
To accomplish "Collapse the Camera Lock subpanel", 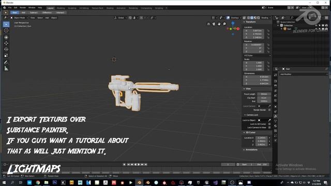I will pos(251,115).
